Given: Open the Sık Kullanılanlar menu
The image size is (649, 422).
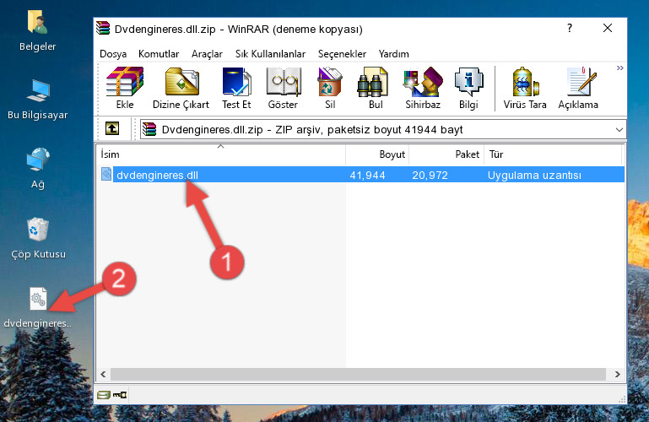Looking at the screenshot, I should point(270,54).
